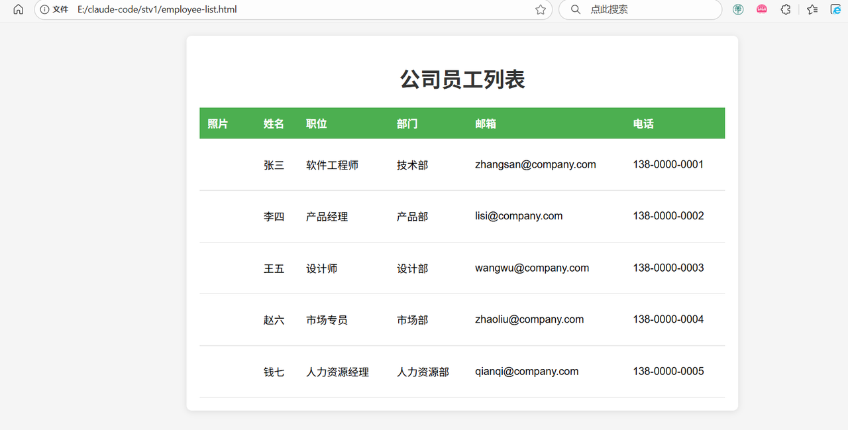Click the 设计部 department cell
Viewport: 848px width, 430px height.
[412, 268]
